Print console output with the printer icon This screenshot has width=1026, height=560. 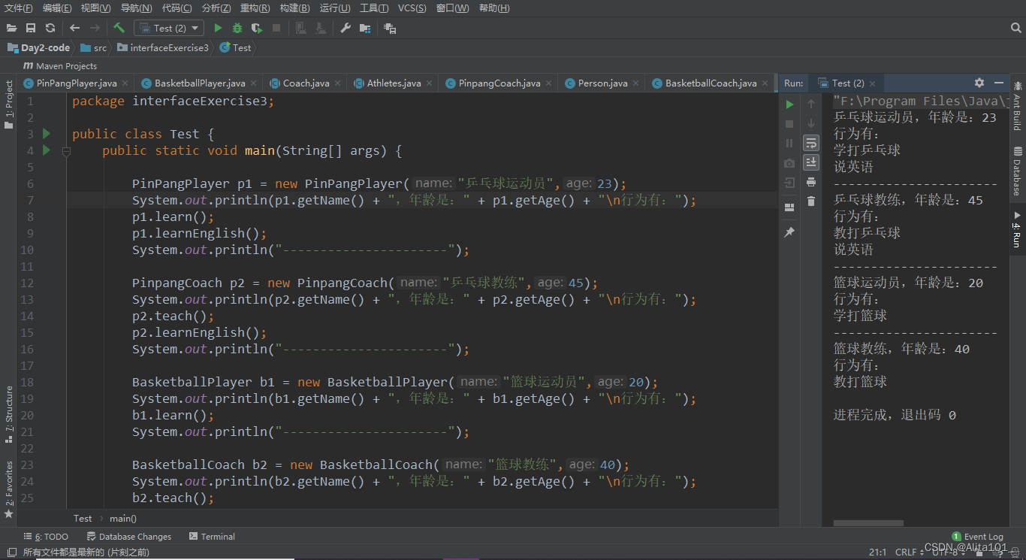point(811,182)
